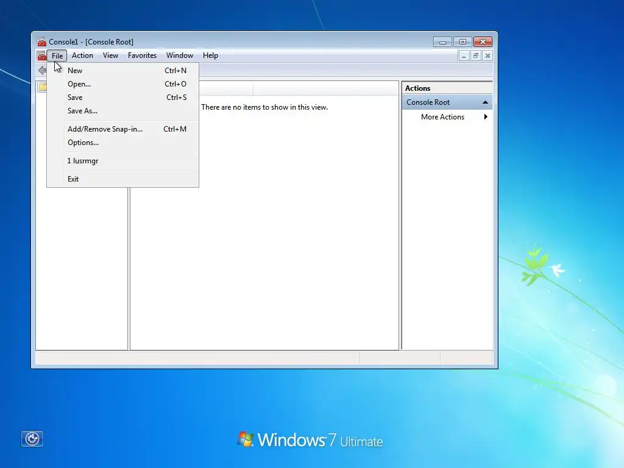This screenshot has width=624, height=468.
Task: Close the inner Console Root child window
Action: click(487, 55)
